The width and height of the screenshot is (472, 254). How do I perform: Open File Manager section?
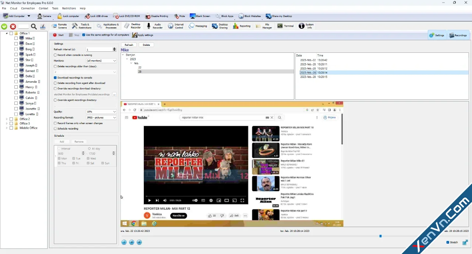264,26
